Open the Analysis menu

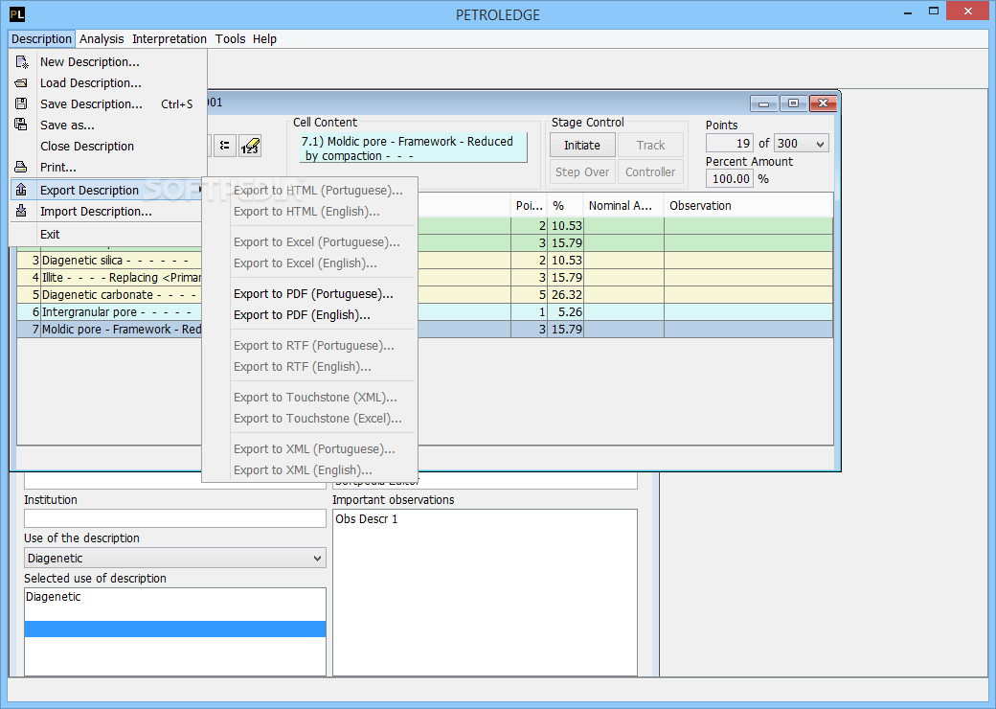click(102, 38)
